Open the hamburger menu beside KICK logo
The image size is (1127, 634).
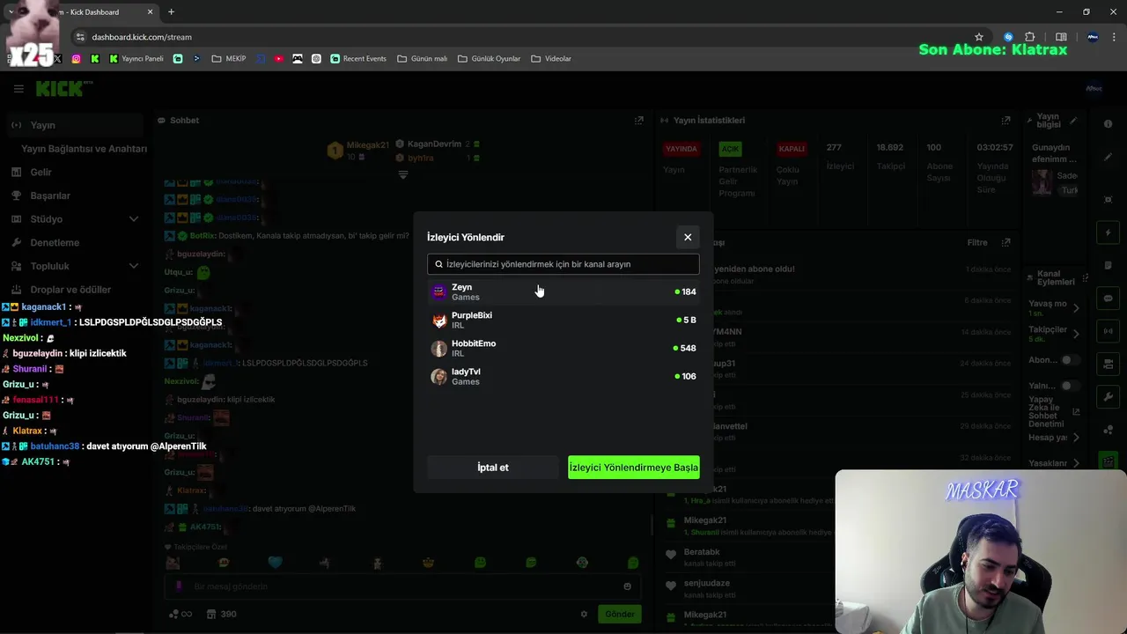click(x=18, y=88)
